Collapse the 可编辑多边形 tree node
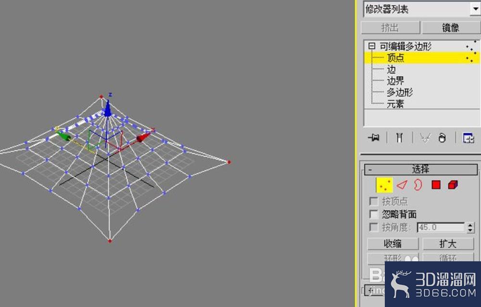The width and height of the screenshot is (481, 307). (x=372, y=46)
